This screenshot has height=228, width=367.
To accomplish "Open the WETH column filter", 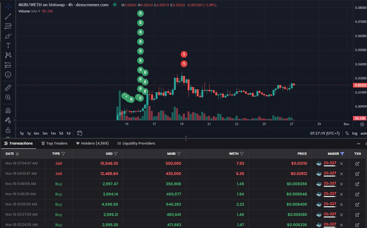I will click(x=242, y=154).
